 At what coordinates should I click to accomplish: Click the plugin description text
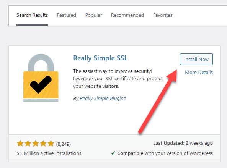pyautogui.click(x=118, y=79)
